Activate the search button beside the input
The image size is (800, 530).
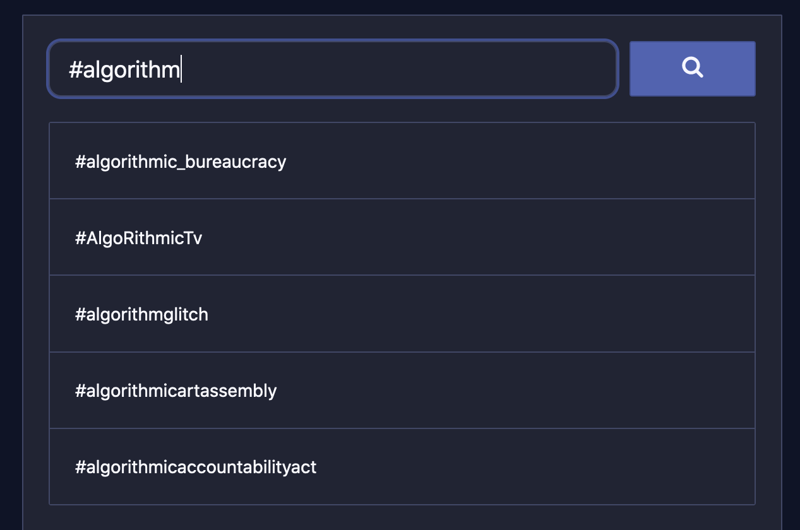[x=693, y=69]
